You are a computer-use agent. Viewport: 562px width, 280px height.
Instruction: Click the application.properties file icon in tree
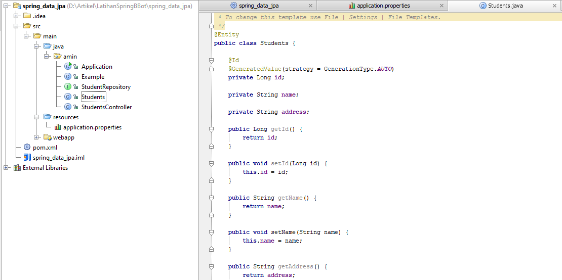(58, 127)
